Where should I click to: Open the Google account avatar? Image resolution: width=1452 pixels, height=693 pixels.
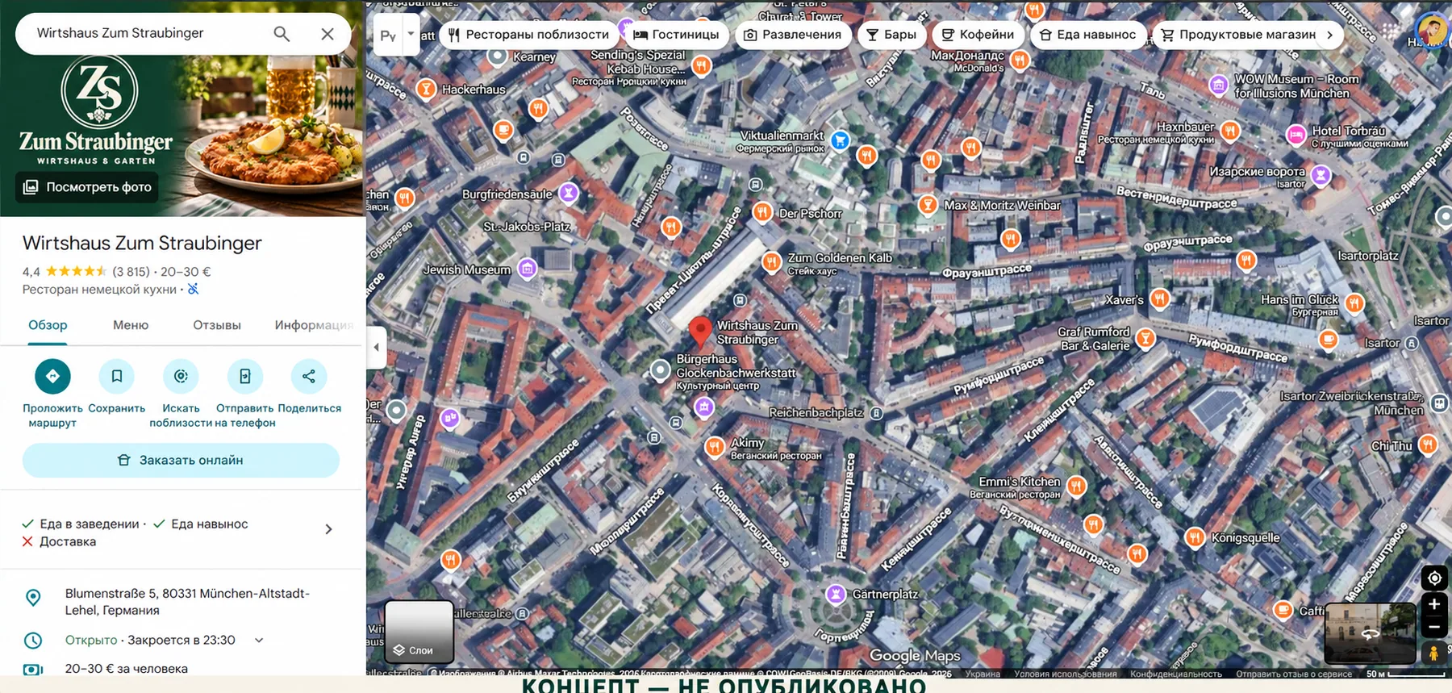click(x=1433, y=31)
